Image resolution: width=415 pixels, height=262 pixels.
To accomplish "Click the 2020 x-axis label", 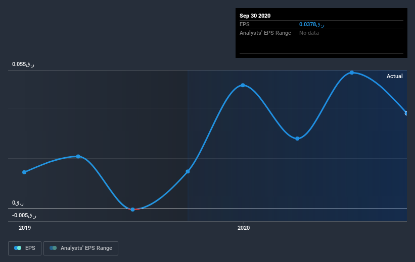I will click(244, 228).
